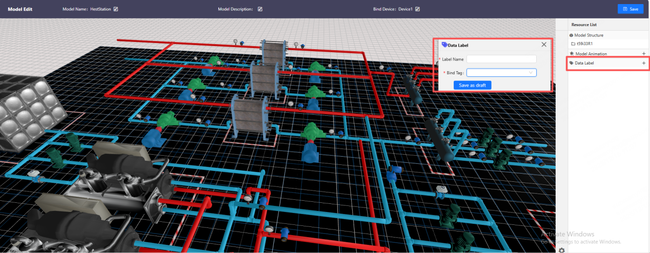The width and height of the screenshot is (650, 253).
Task: Click the Model Structure cube icon
Action: 572,35
